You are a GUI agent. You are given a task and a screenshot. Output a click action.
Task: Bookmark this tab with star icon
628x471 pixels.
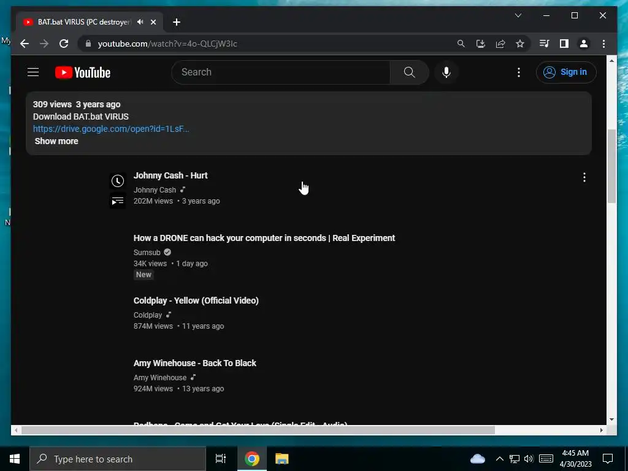[520, 44]
